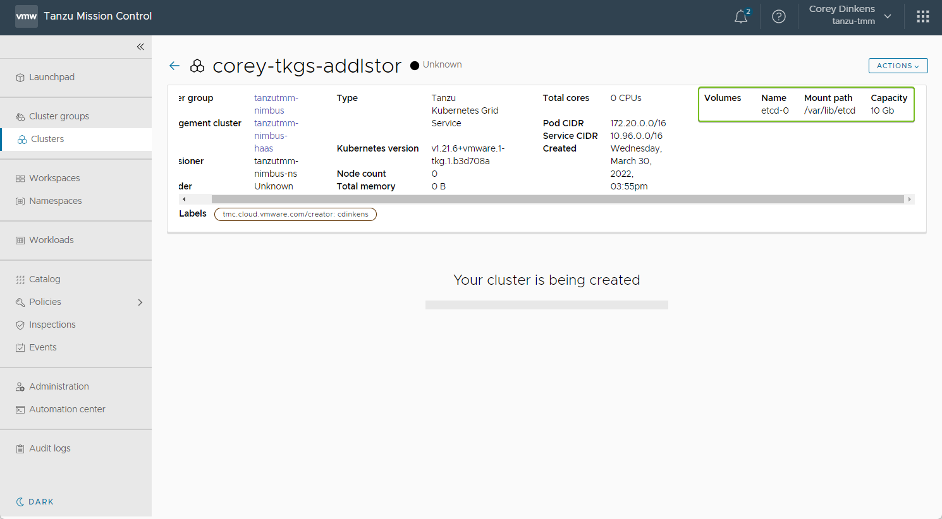Open the Corey Dinkens account dropdown
Viewport: 942px width, 519px height.
point(850,15)
